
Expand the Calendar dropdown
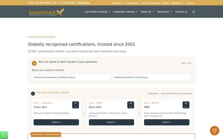click(x=118, y=3)
